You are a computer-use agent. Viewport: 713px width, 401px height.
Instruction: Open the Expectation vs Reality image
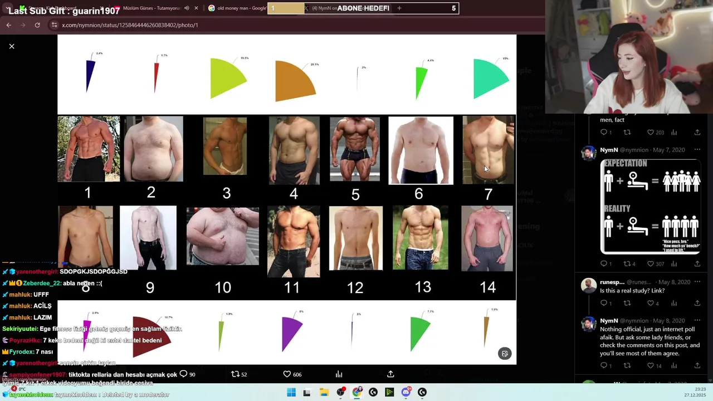pyautogui.click(x=650, y=207)
